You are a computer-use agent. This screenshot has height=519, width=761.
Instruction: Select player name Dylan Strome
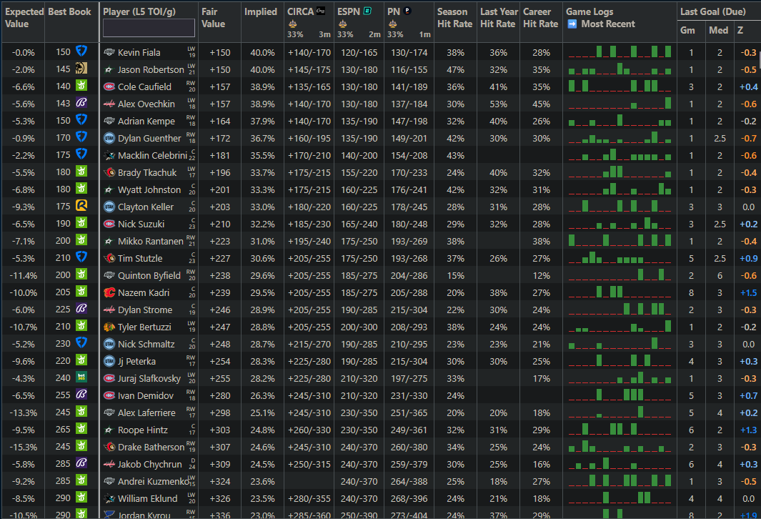point(144,310)
